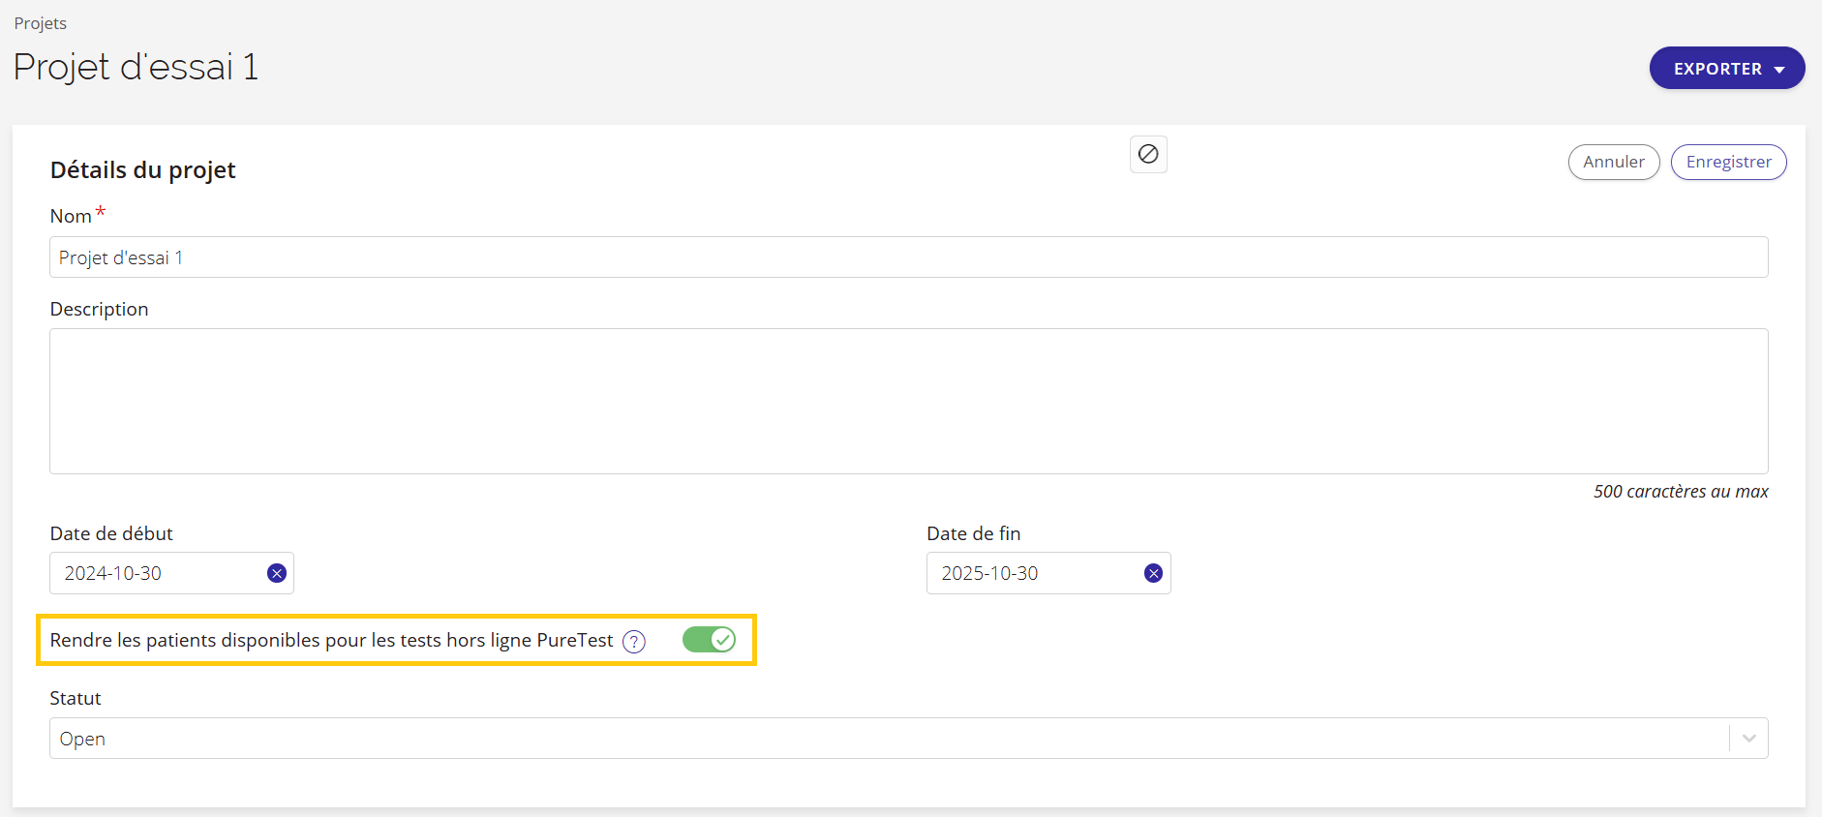Click the Détails du projet heading

click(143, 170)
